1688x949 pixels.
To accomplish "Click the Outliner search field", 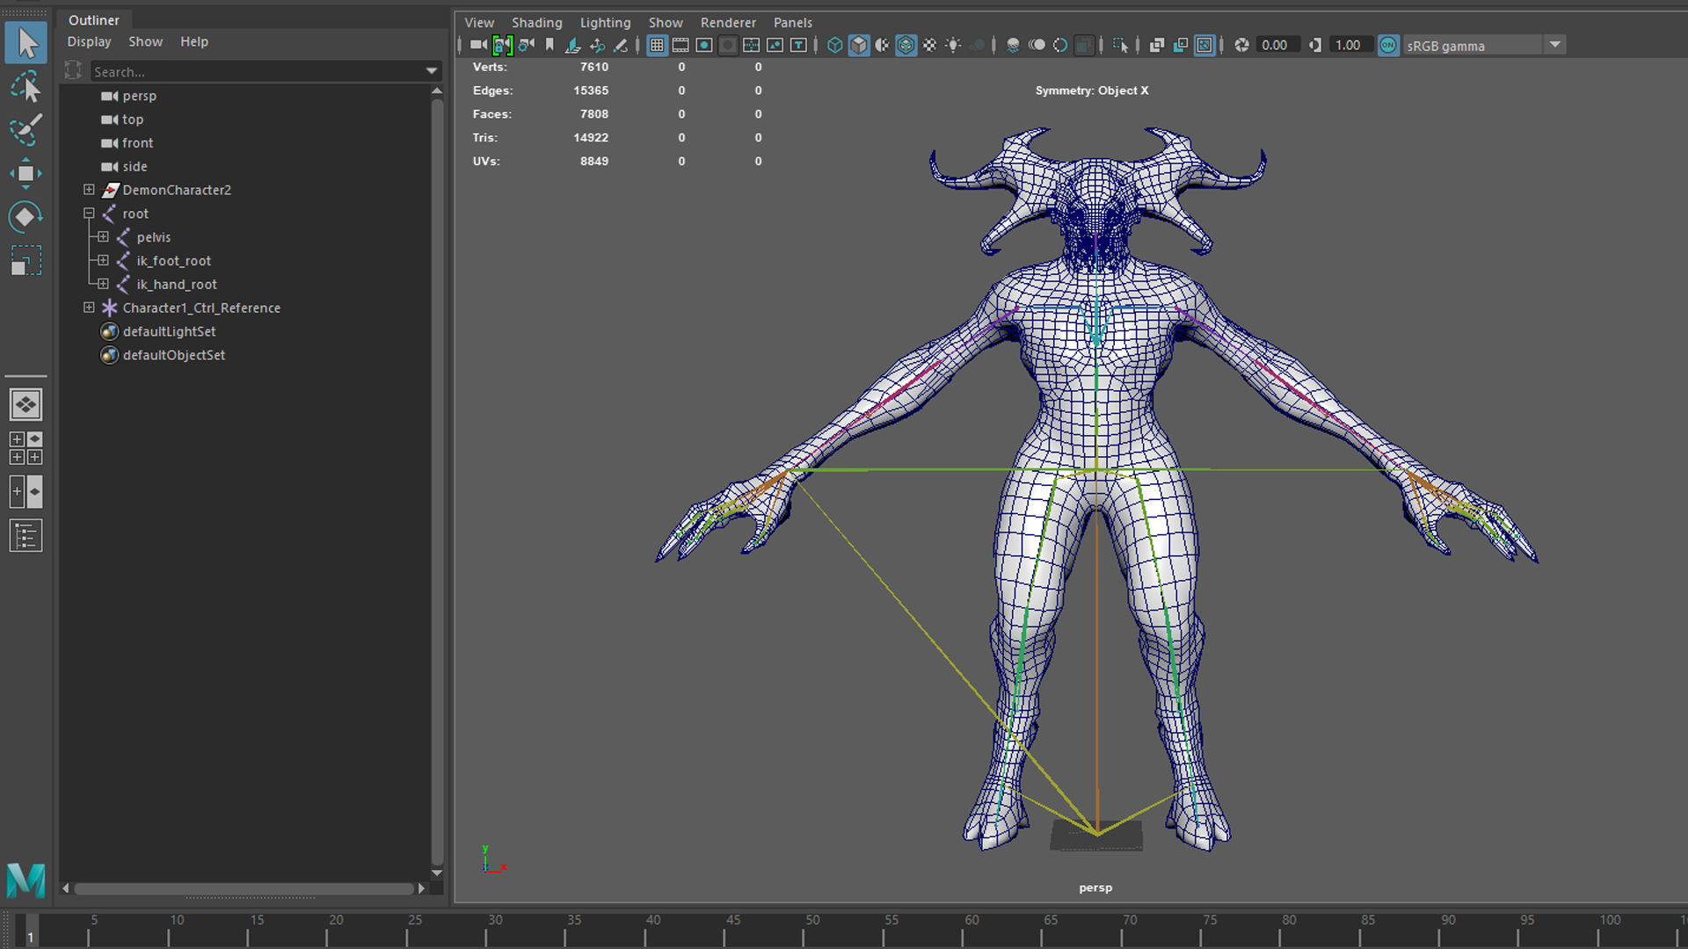I will [257, 71].
